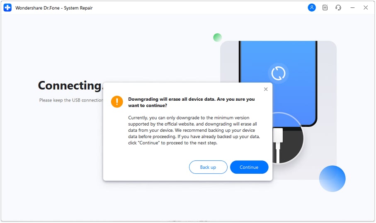Click the 'Please keep the USB connection' text
This screenshot has height=223, width=376.
[x=71, y=100]
